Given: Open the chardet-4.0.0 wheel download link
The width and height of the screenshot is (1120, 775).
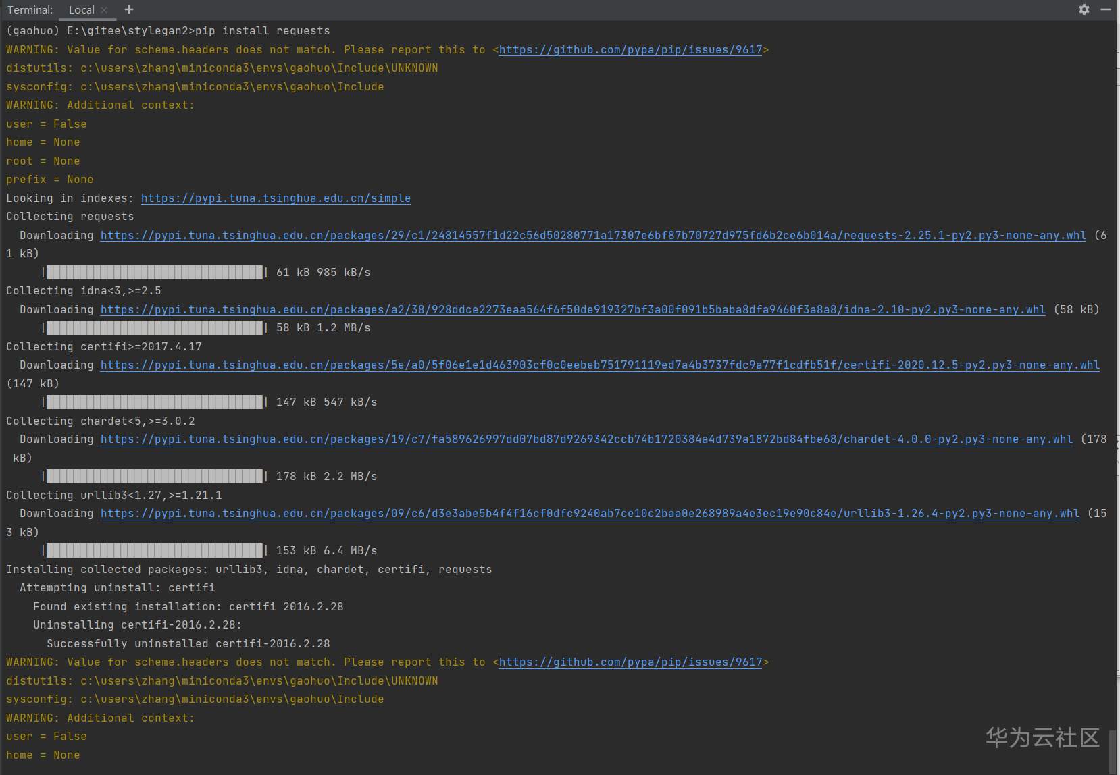Looking at the screenshot, I should (586, 439).
